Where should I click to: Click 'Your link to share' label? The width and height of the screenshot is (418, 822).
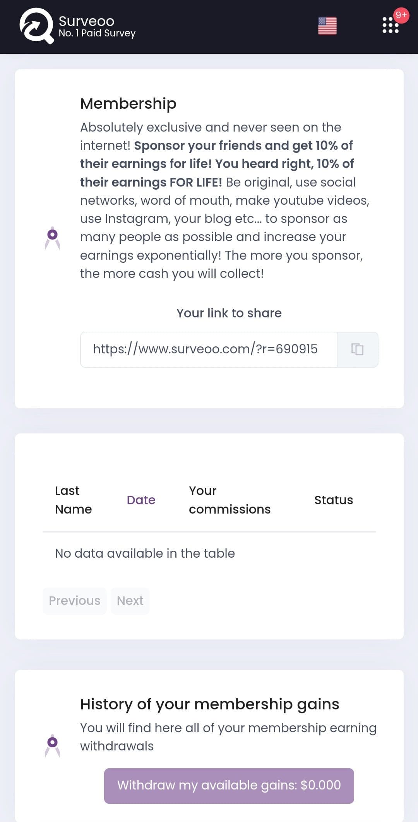point(229,313)
